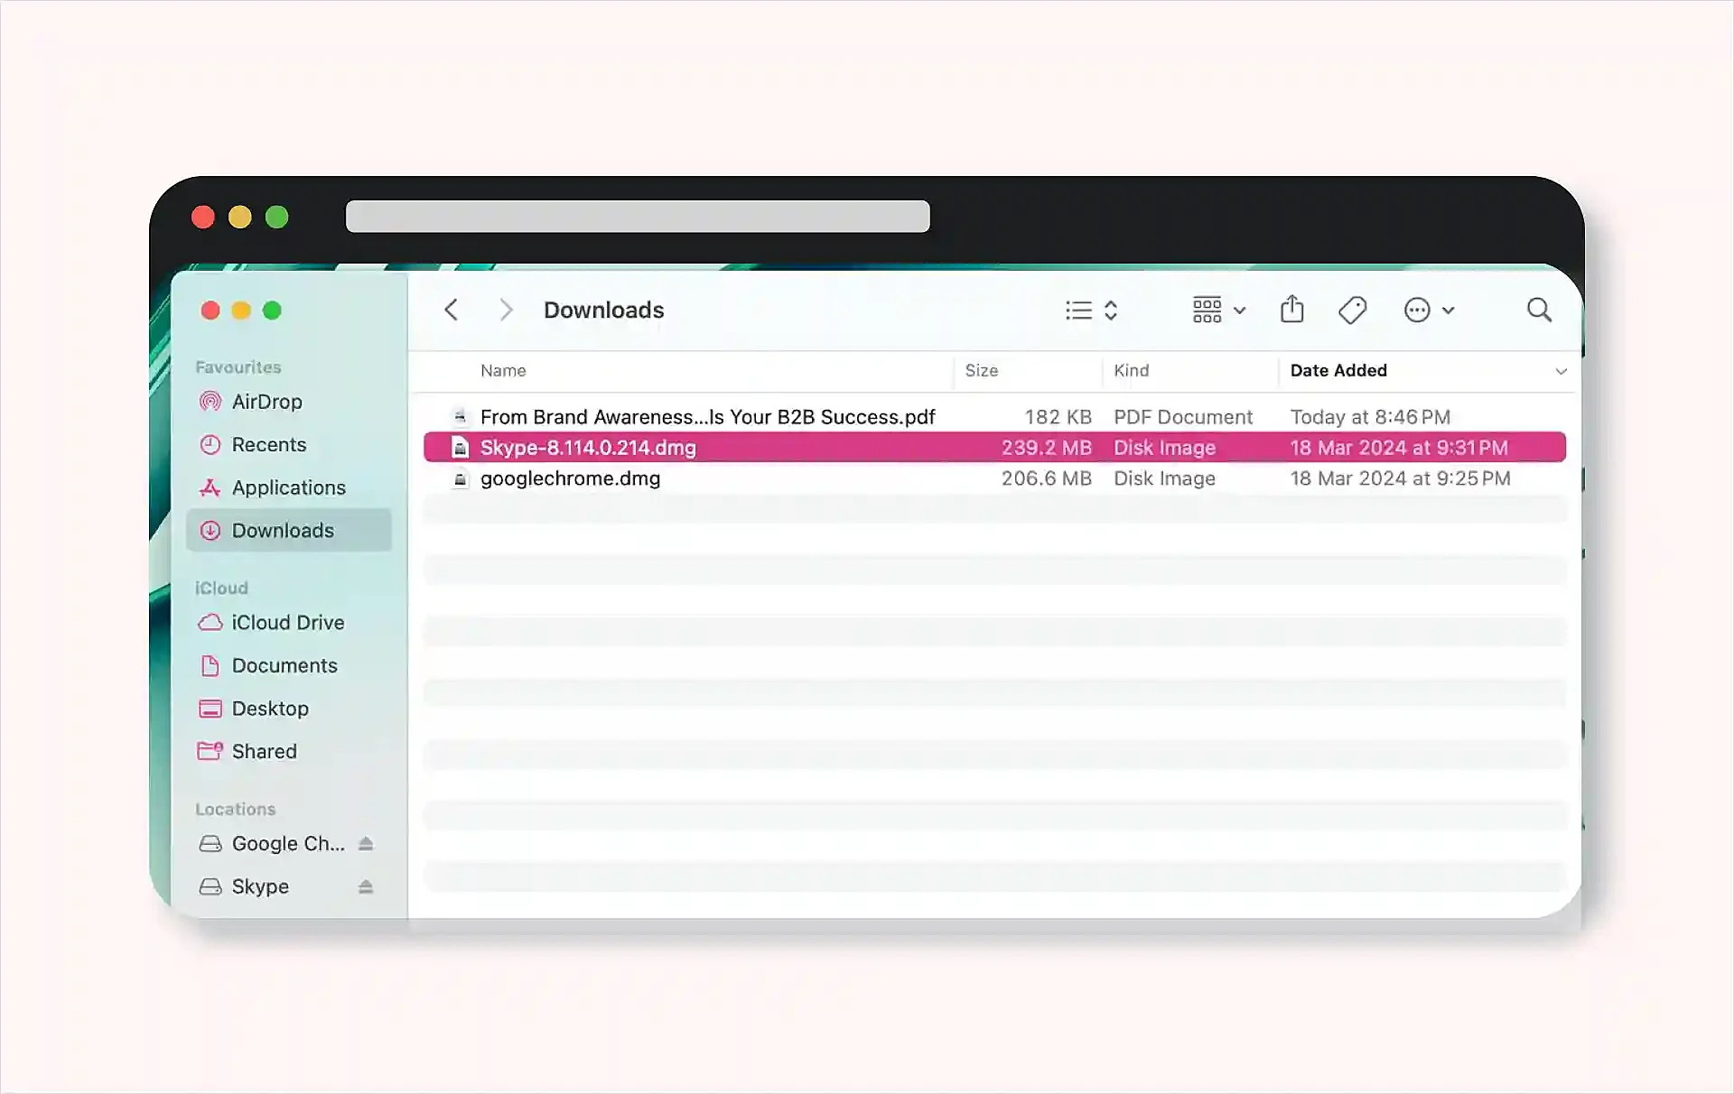Click 18 Mar 2024 at 9:31 PM cell
Screen dimensions: 1734x1094
coord(1399,448)
